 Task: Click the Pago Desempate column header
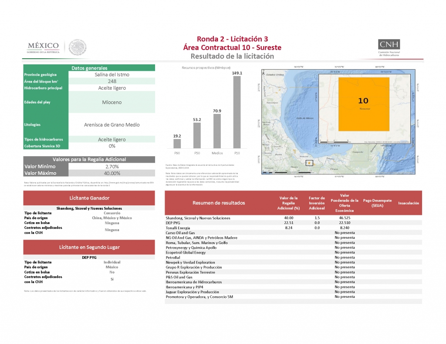click(377, 203)
